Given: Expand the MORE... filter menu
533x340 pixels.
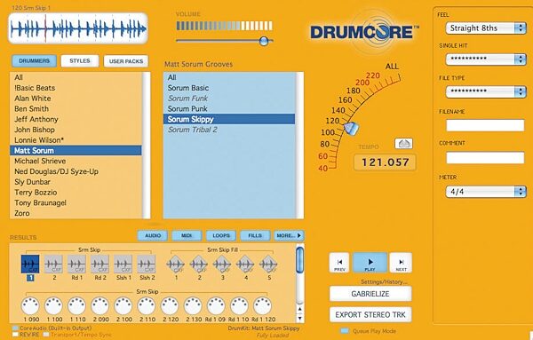Looking at the screenshot, I should [x=289, y=235].
